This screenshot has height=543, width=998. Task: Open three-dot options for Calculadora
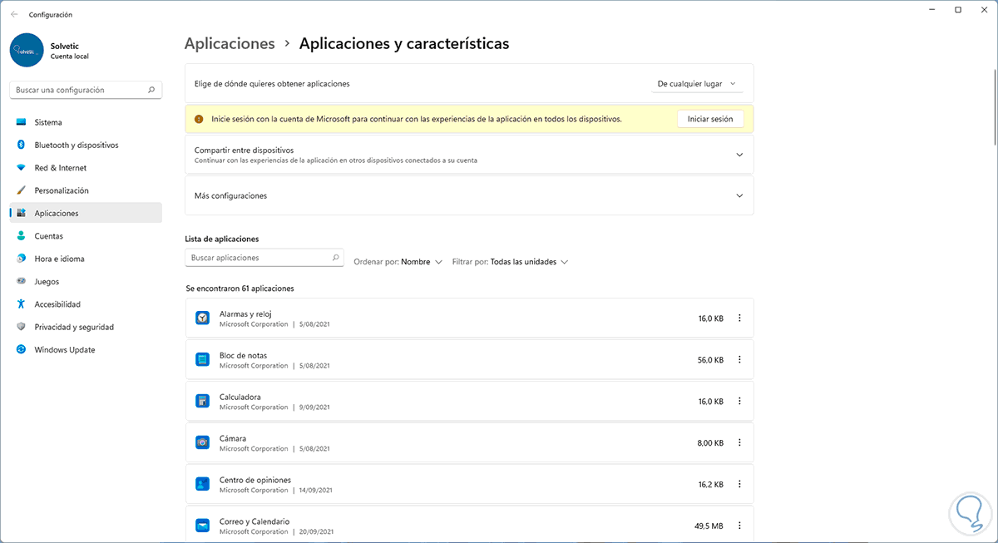739,401
